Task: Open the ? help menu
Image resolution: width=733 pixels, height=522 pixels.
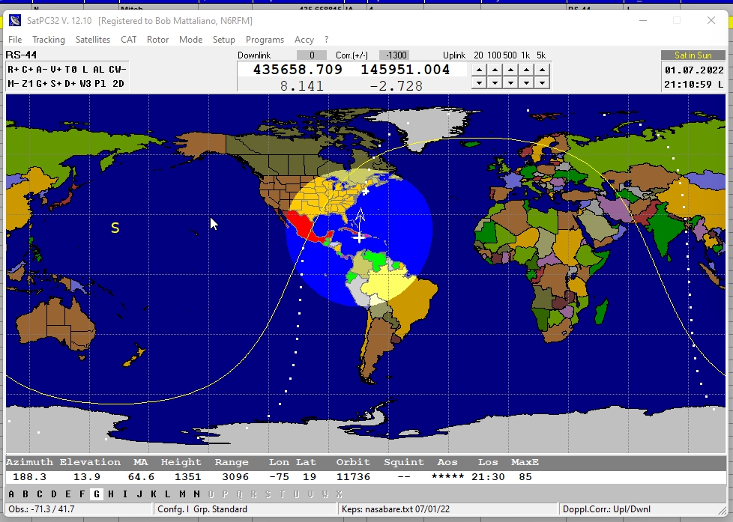Action: pos(326,40)
